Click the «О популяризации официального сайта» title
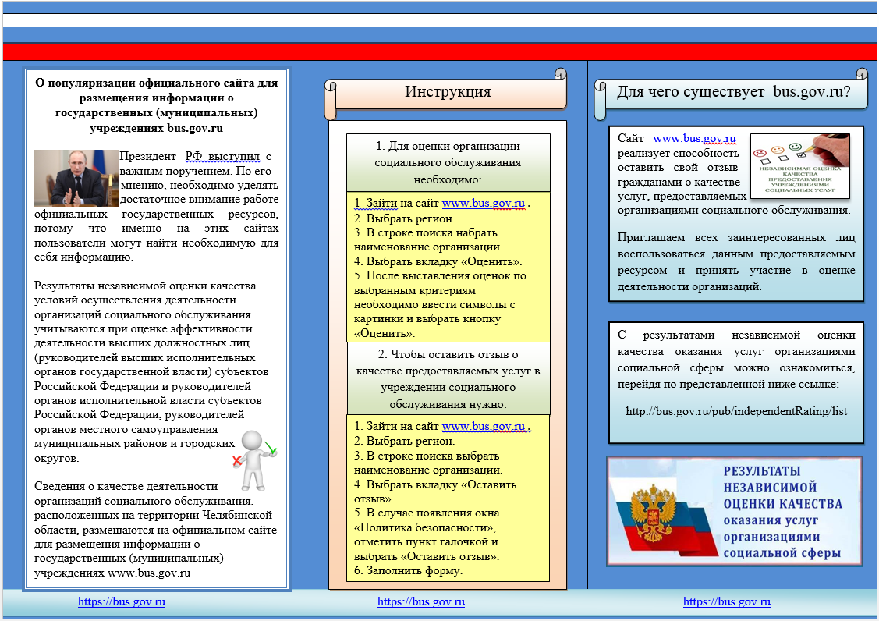The image size is (879, 621). tap(156, 105)
